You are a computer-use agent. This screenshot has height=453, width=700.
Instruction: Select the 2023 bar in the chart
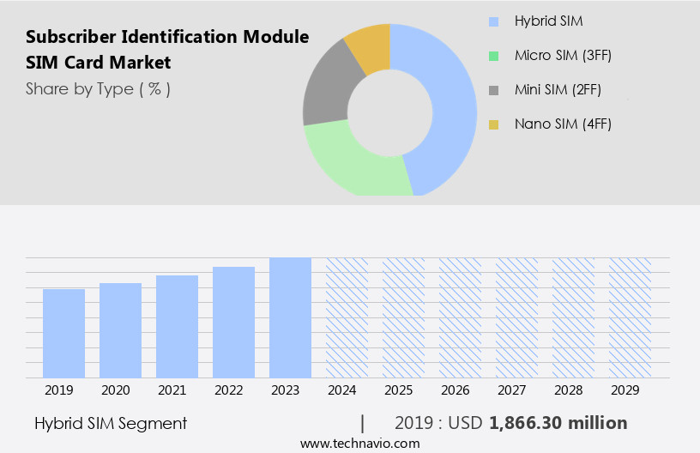pos(290,317)
